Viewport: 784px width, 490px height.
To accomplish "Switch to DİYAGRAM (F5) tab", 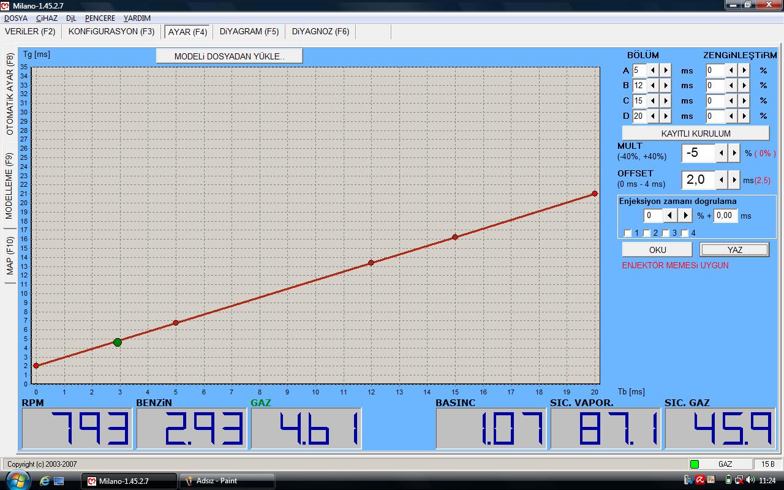I will pyautogui.click(x=249, y=31).
